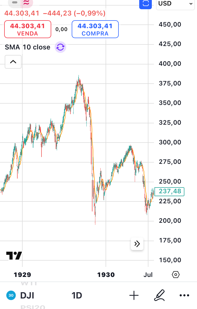The image size is (197, 309).
Task: Open the three-dots more menu
Action: [x=184, y=296]
